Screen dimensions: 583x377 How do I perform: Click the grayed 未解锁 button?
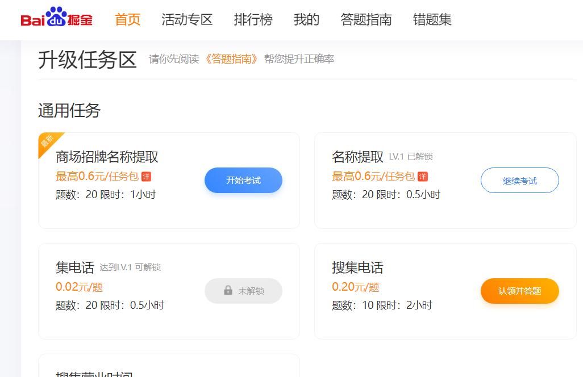click(243, 291)
